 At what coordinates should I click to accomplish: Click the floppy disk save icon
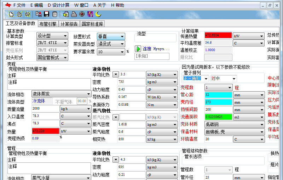pos(47,14)
